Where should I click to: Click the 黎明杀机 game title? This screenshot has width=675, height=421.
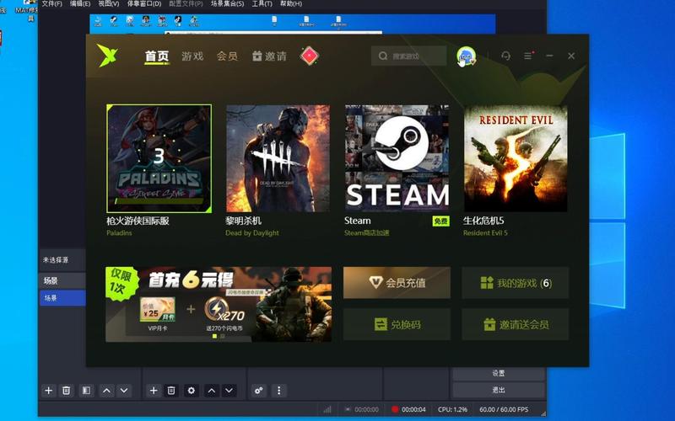pos(243,221)
